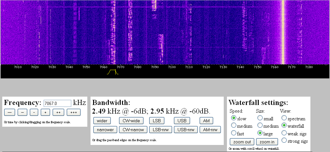
Task: Tune down with the largest minus step button
Action: click(x=10, y=112)
